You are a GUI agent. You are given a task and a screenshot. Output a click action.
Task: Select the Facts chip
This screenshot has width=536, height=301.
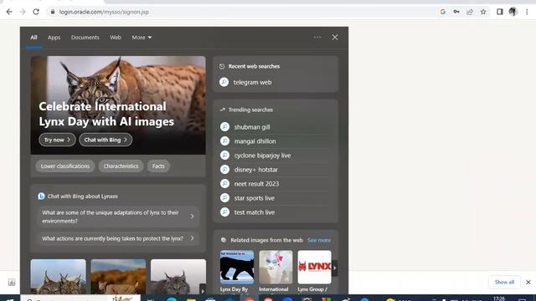click(158, 166)
